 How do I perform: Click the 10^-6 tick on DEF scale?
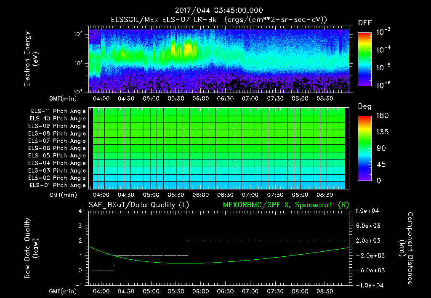point(383,85)
